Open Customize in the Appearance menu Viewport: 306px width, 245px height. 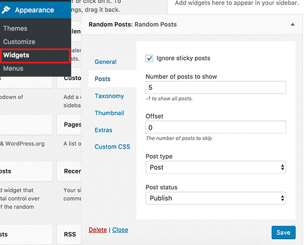pos(19,42)
